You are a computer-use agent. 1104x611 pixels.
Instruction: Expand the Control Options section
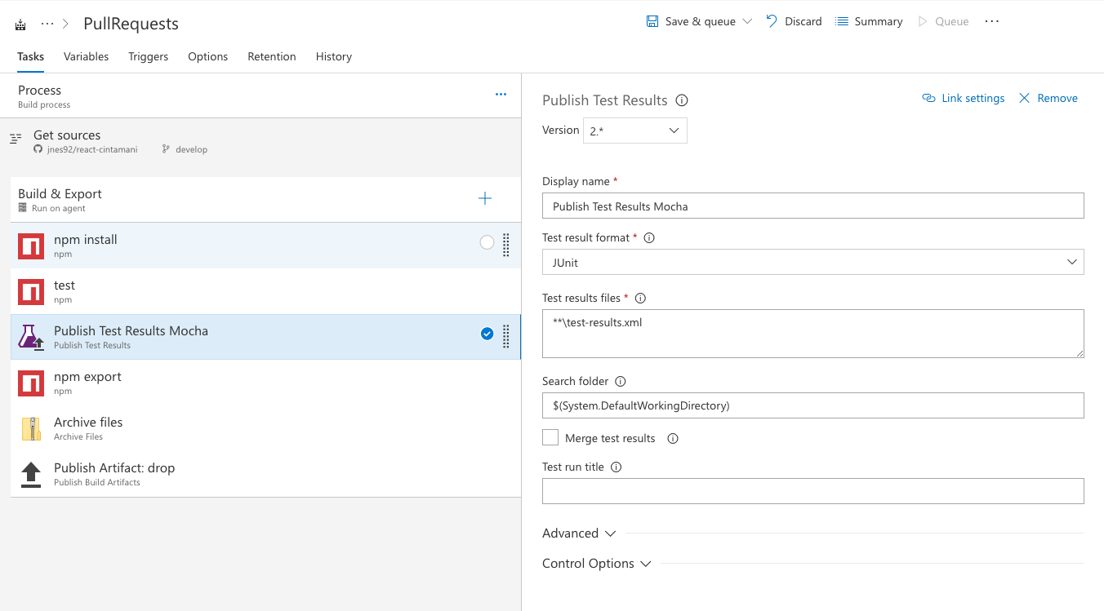click(x=597, y=564)
